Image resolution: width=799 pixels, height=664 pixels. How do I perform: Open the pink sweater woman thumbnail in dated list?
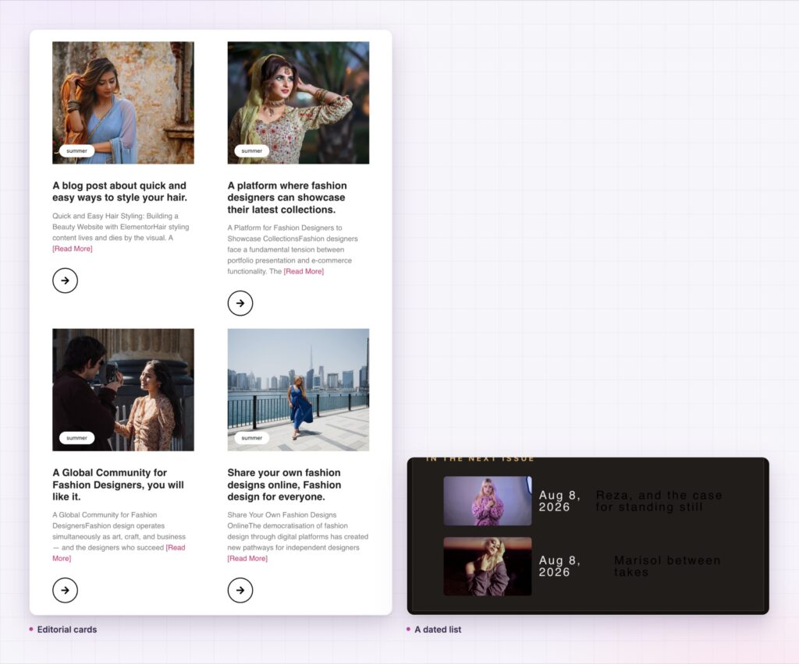pos(488,500)
